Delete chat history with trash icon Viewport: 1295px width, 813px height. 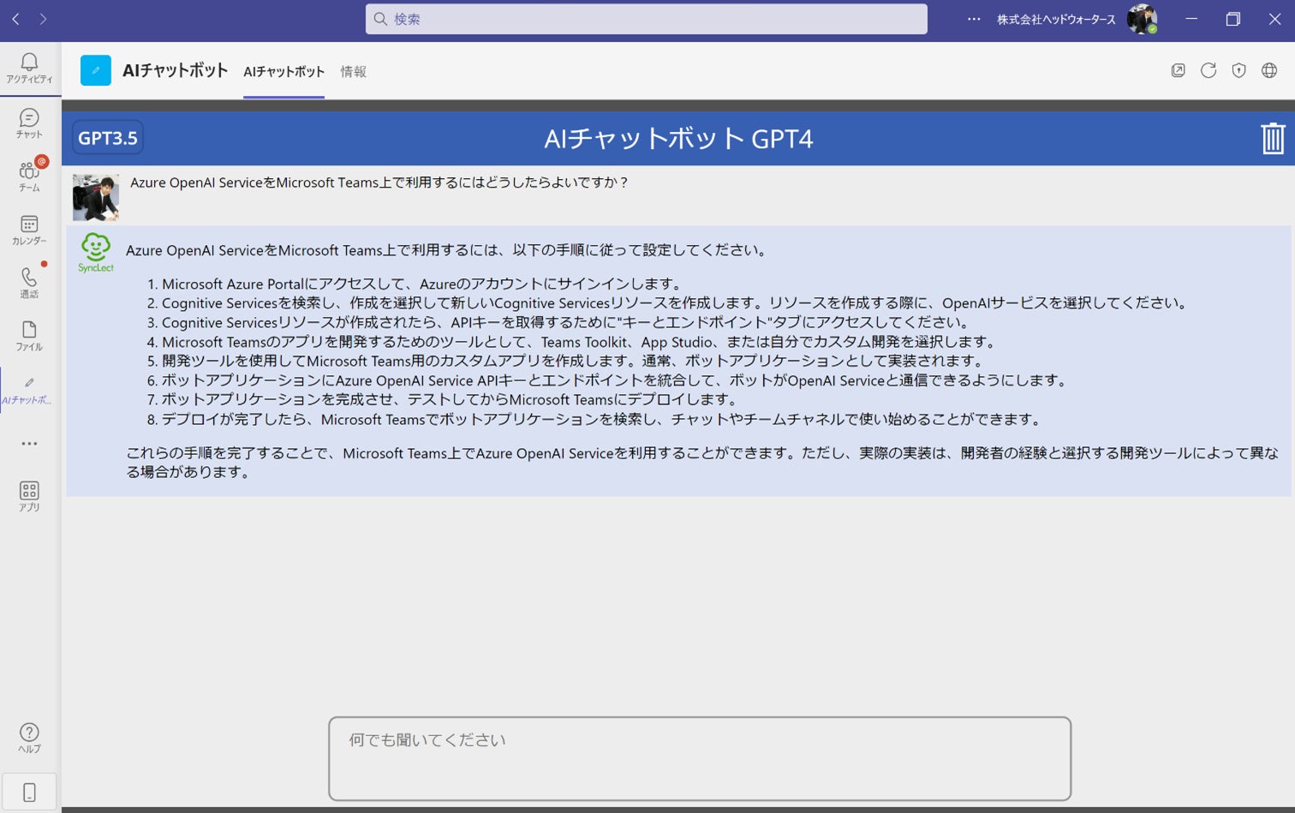pyautogui.click(x=1273, y=138)
